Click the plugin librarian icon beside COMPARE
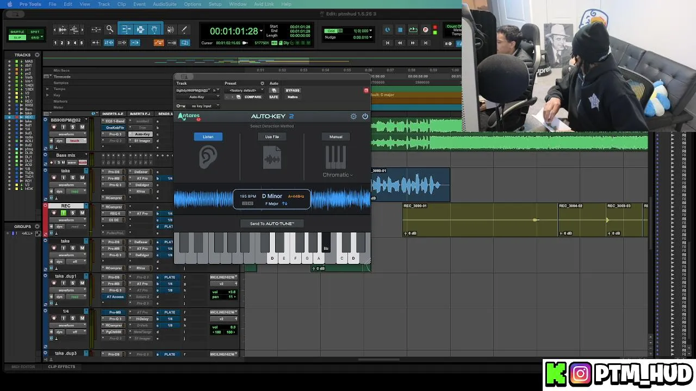This screenshot has height=391, width=696. coord(238,97)
